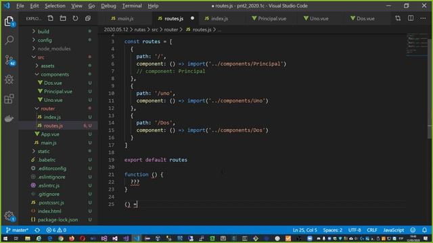The image size is (433, 243).
Task: Open Firefox from the taskbar
Action: [72, 238]
